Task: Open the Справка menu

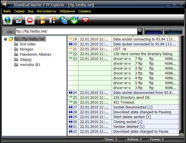Action: 85,11
